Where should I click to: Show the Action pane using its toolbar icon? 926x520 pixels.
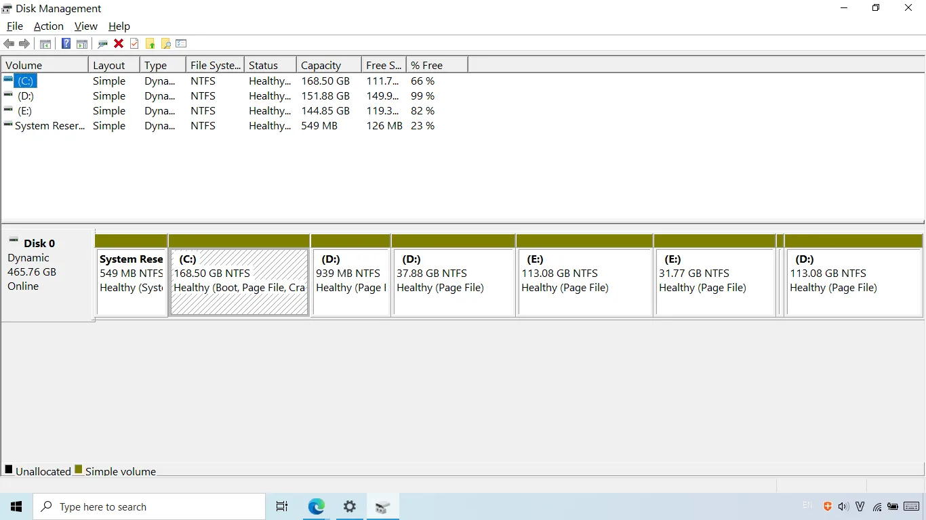81,43
